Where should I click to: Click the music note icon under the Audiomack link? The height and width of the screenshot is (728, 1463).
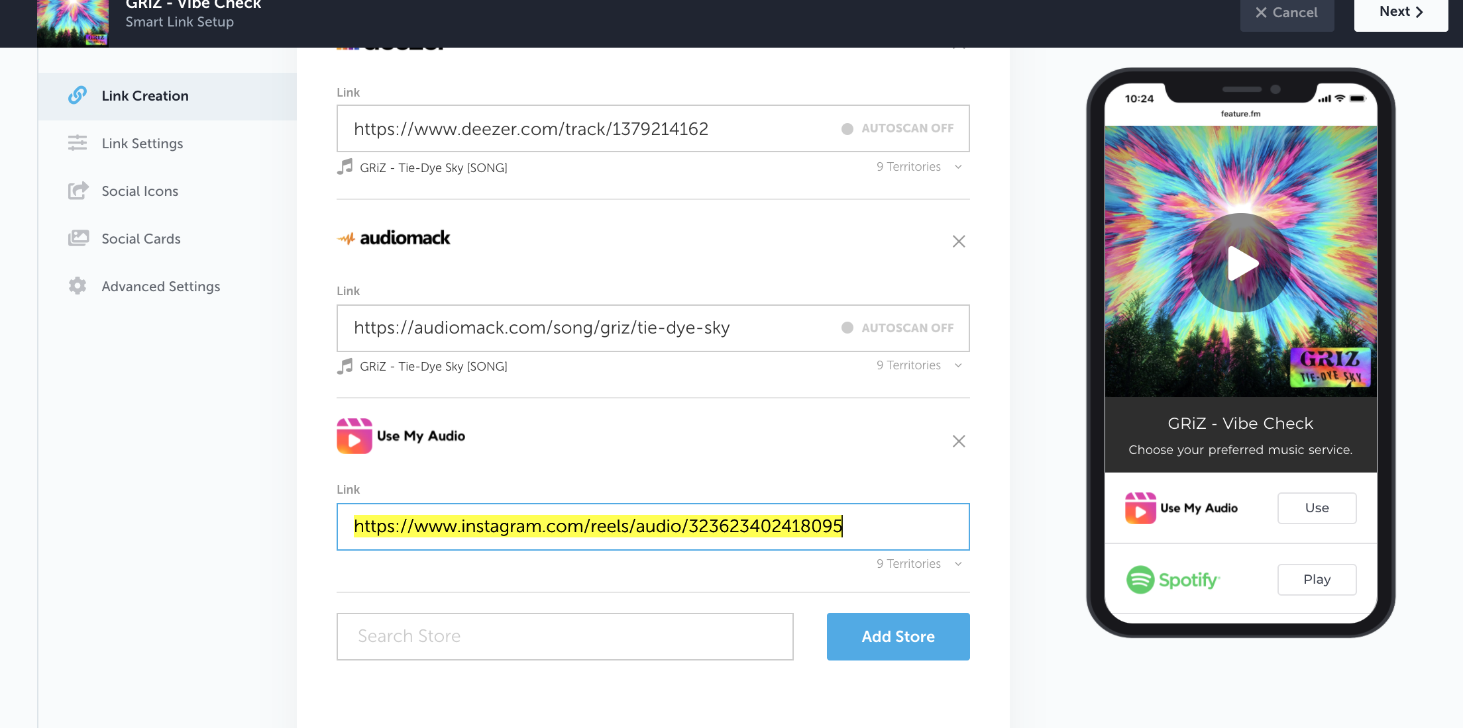(x=345, y=365)
